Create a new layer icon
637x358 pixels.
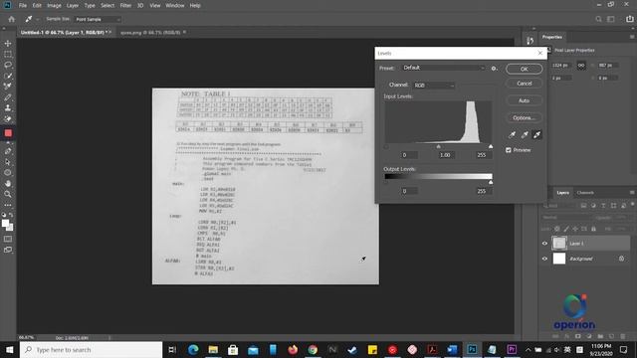(612, 336)
